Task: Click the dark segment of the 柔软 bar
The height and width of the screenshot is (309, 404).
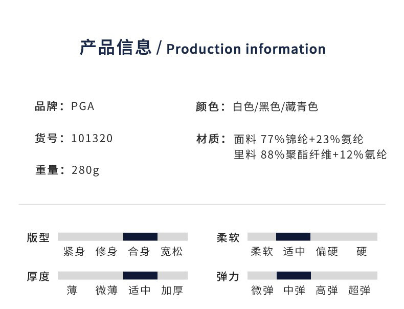Action: [x=293, y=236]
